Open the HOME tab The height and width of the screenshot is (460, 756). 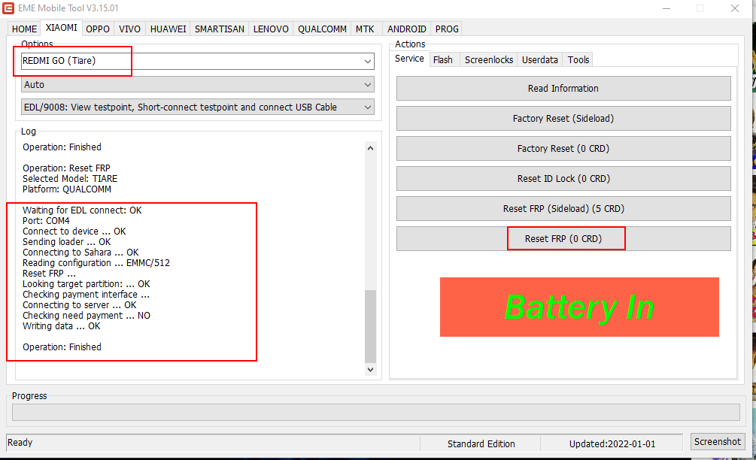pos(24,29)
